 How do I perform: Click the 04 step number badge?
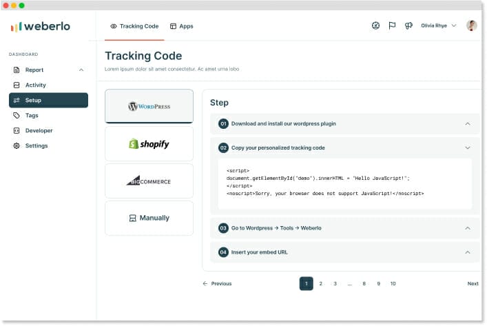(223, 252)
